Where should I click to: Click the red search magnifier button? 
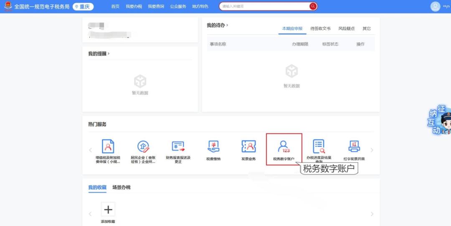pyautogui.click(x=312, y=6)
